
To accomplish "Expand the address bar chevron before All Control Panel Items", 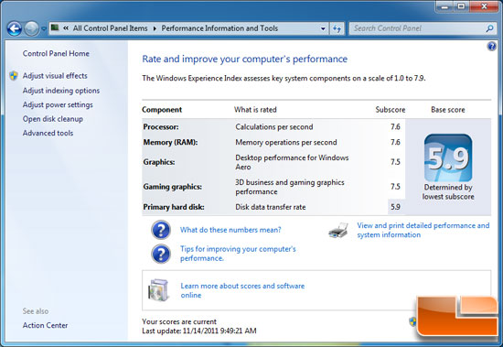I will pyautogui.click(x=66, y=28).
